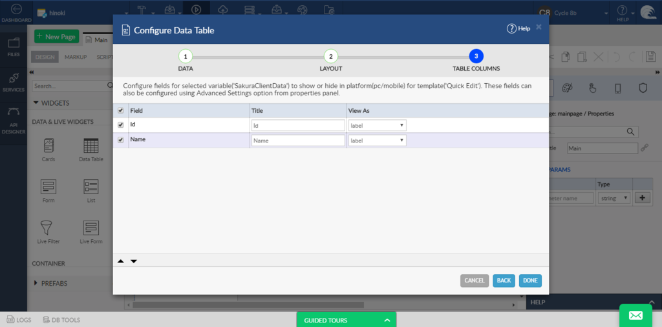Click the link icon beside Main title field
Image resolution: width=662 pixels, height=327 pixels.
645,148
